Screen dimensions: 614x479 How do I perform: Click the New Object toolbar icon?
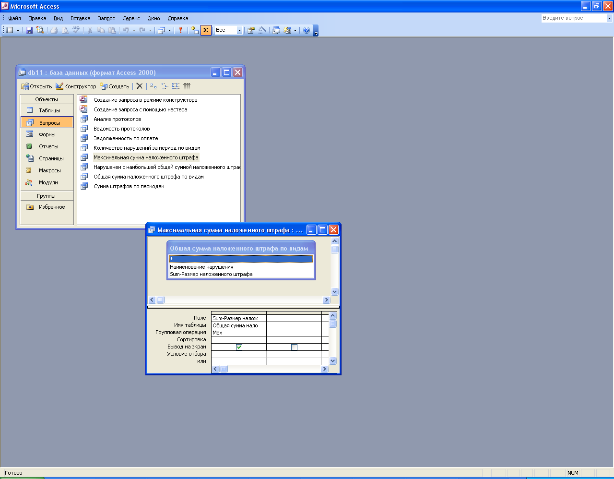point(287,30)
